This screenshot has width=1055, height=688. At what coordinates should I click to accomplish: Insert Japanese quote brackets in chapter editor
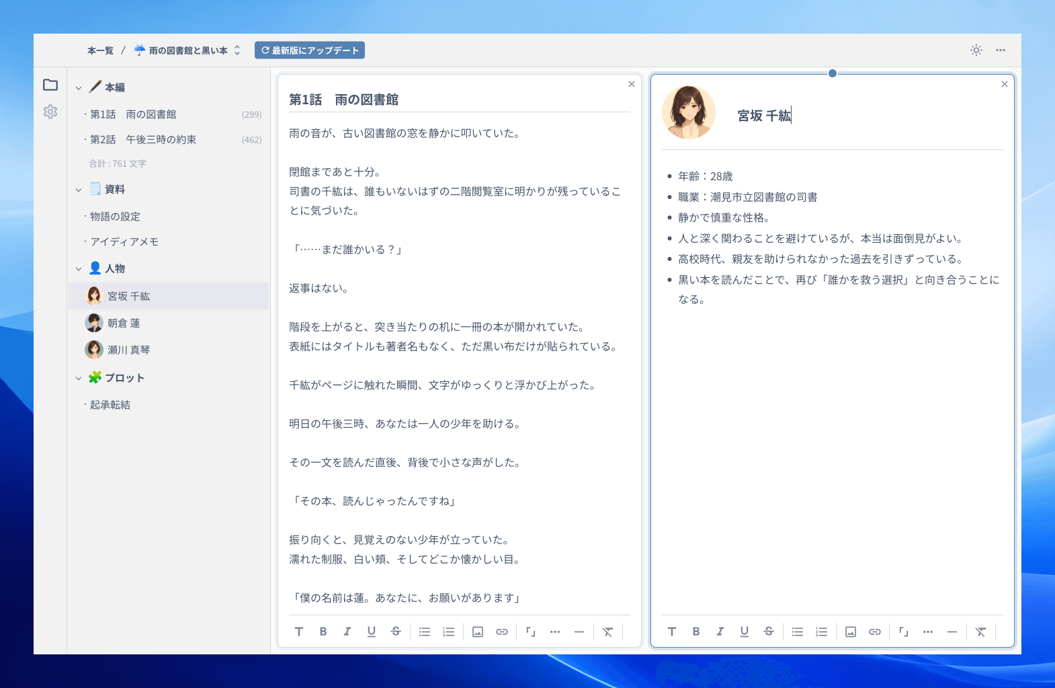pyautogui.click(x=531, y=632)
